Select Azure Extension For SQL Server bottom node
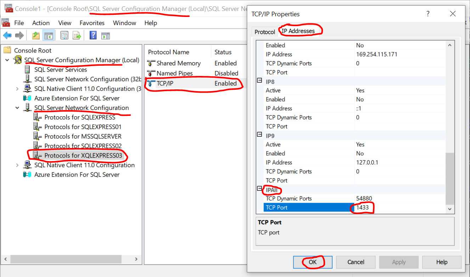 pyautogui.click(x=77, y=175)
